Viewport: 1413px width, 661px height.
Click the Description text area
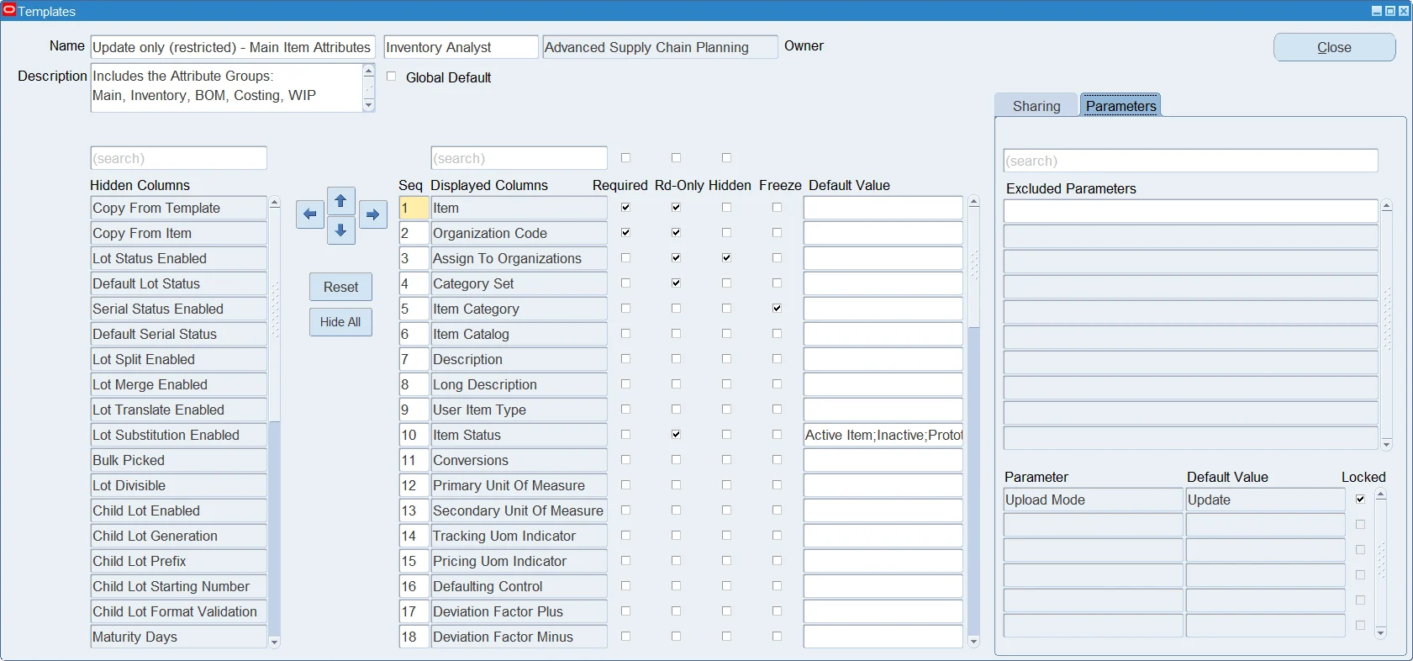coord(226,87)
